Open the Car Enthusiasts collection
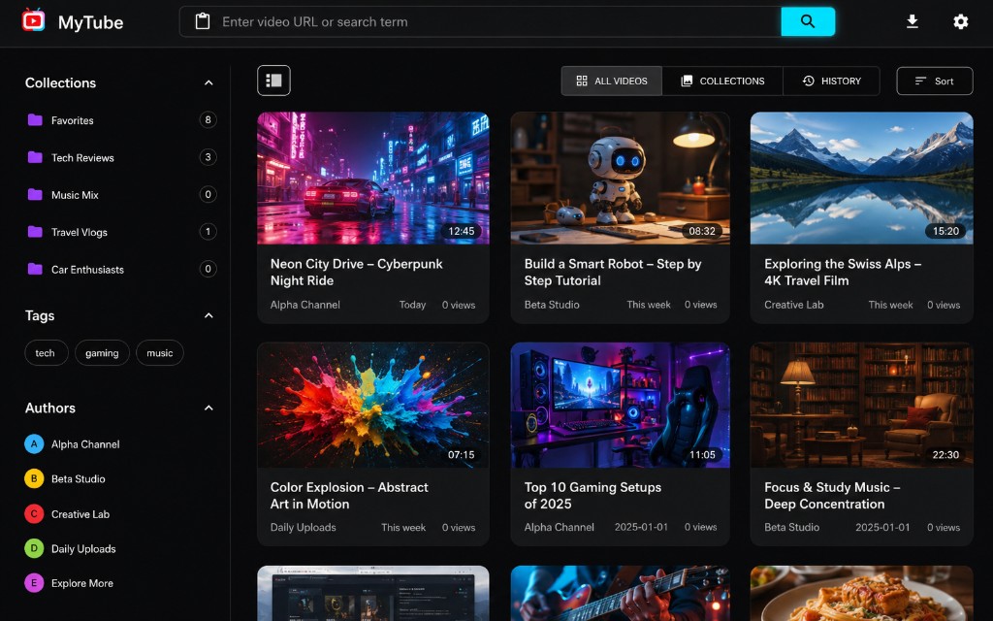 click(x=120, y=270)
